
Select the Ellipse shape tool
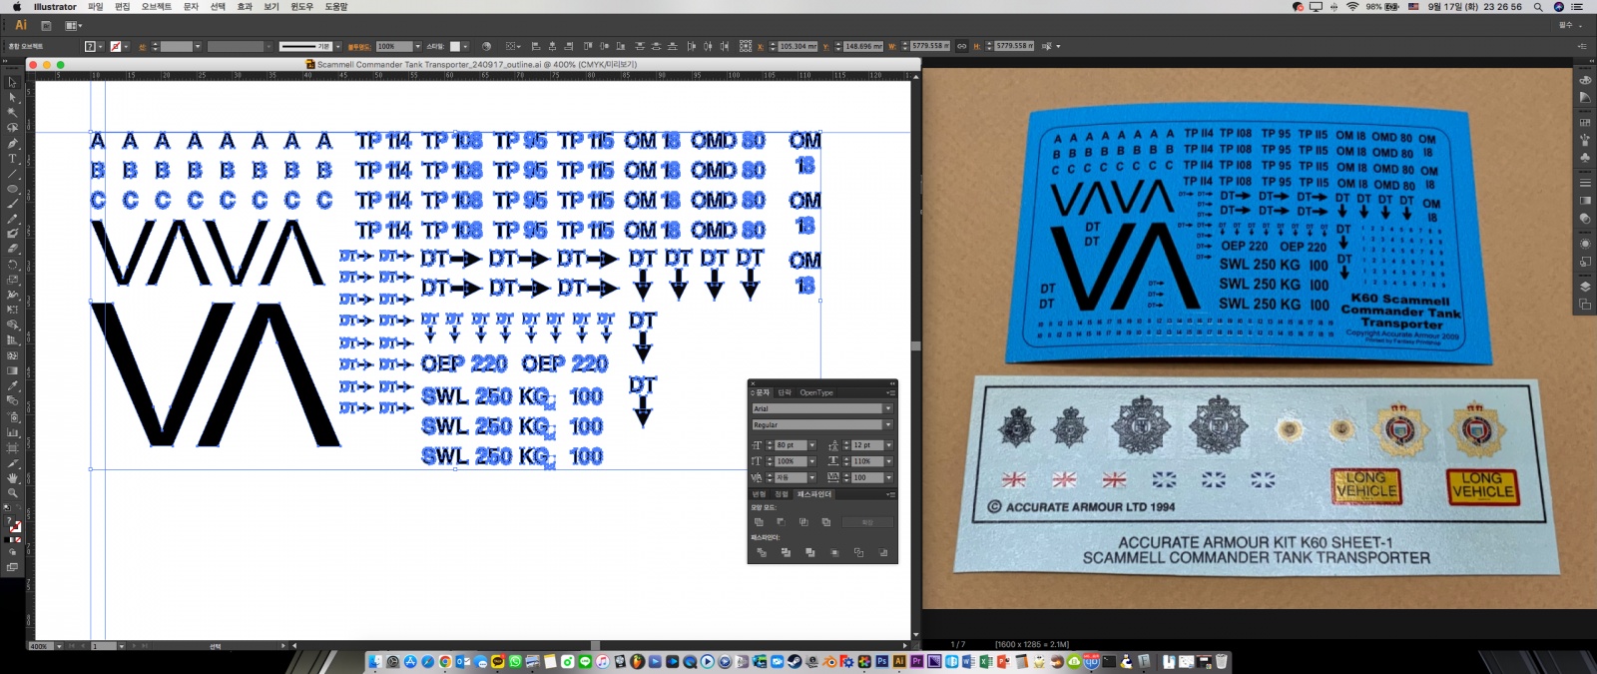(13, 189)
